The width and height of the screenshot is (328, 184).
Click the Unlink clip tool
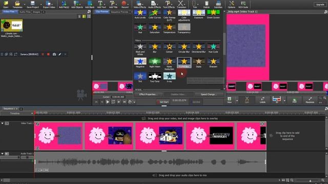[x=262, y=100]
